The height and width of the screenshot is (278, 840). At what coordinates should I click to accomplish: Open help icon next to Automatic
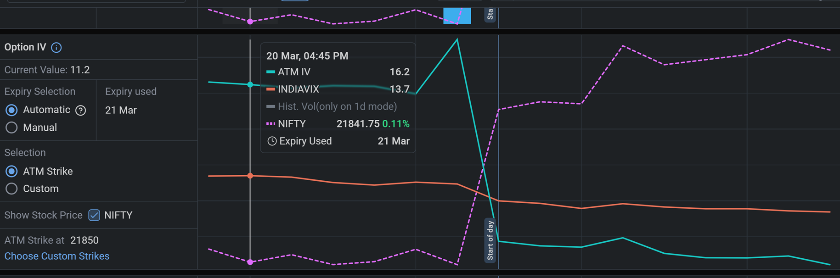click(81, 111)
